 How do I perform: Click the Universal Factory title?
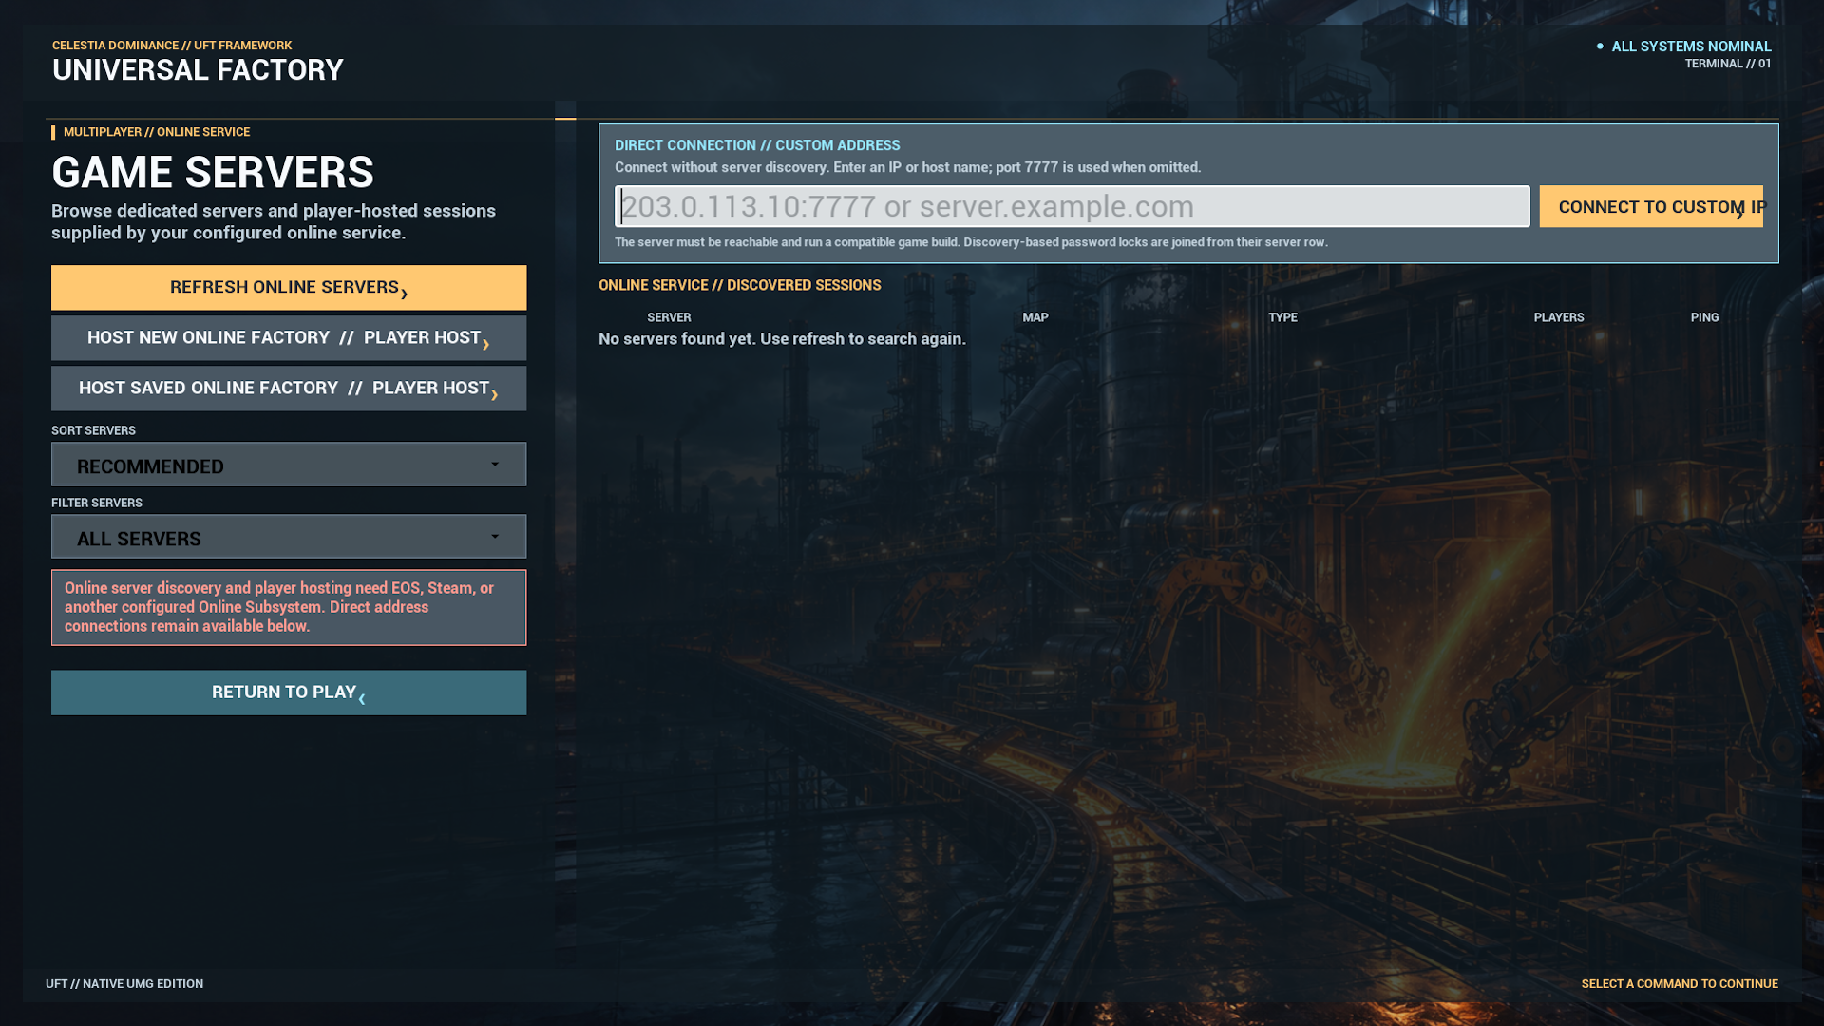tap(198, 70)
